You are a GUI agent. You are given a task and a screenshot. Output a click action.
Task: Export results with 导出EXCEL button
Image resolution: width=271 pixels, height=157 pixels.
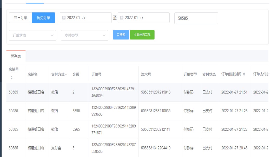click(142, 35)
